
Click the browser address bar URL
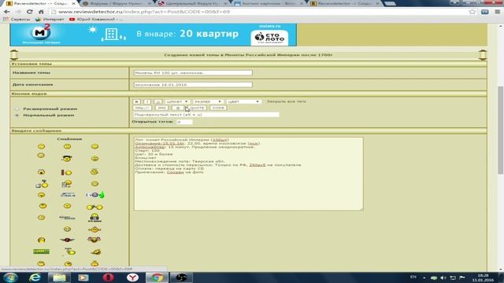pos(144,12)
